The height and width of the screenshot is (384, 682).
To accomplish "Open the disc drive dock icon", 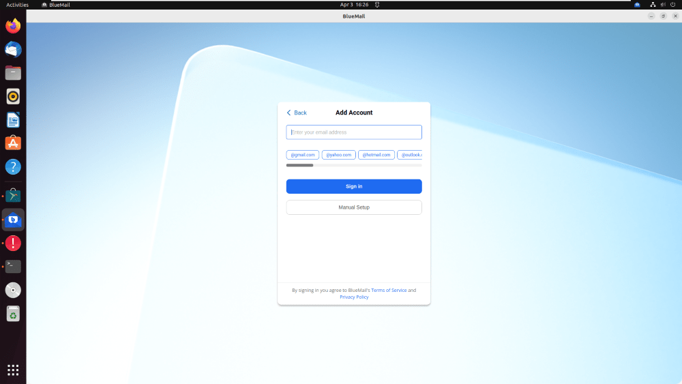I will [13, 290].
